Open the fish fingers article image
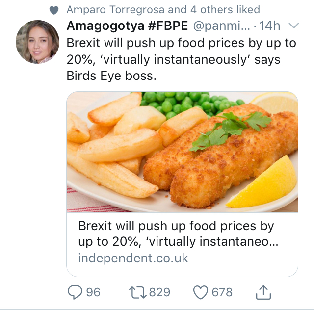The image size is (314, 311). [182, 152]
